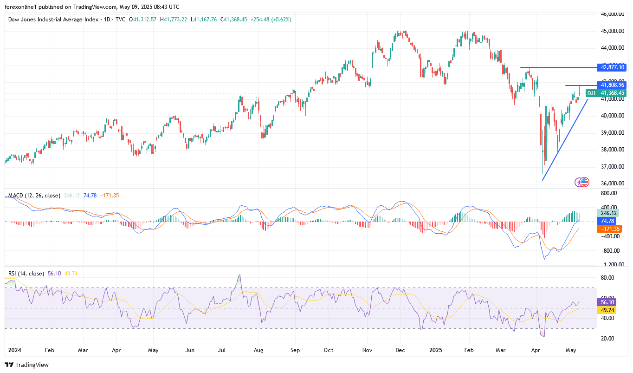The width and height of the screenshot is (633, 373).
Task: Click the 37,000.00 price axis label
Action: coord(613,167)
